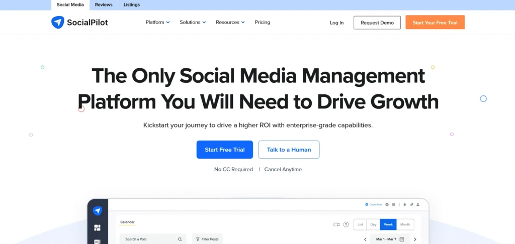
Task: Click the posts icon below dashboard icon
Action: [x=97, y=242]
